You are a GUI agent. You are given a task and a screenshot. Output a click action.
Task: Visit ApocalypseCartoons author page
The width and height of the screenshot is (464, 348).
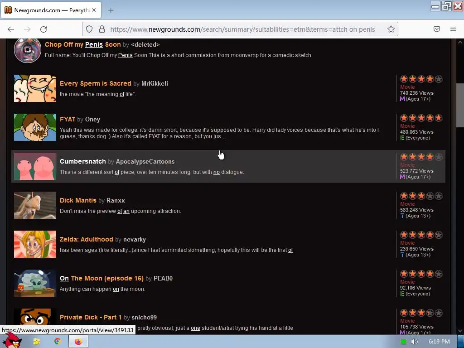145,162
